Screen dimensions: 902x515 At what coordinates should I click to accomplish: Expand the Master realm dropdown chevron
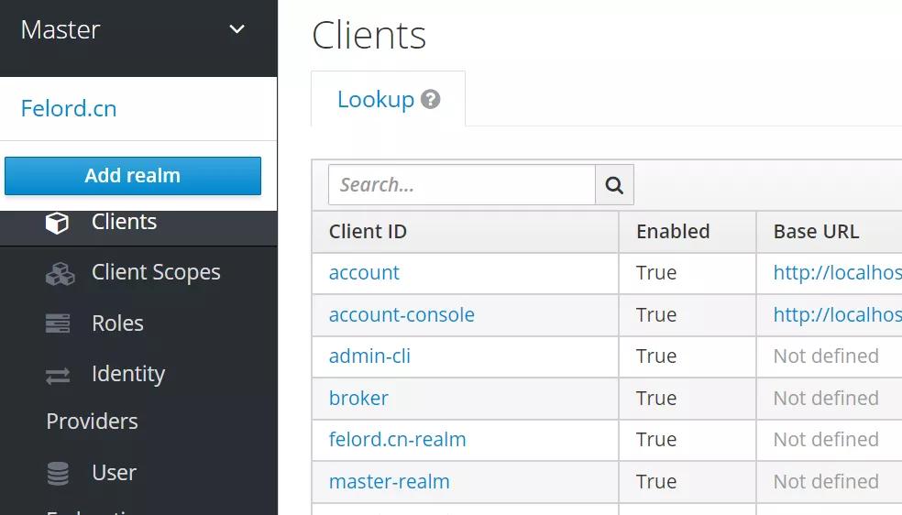[x=236, y=29]
